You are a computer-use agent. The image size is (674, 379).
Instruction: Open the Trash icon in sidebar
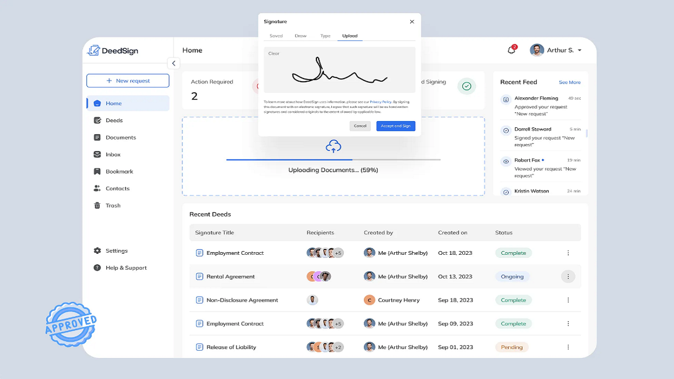(x=97, y=205)
